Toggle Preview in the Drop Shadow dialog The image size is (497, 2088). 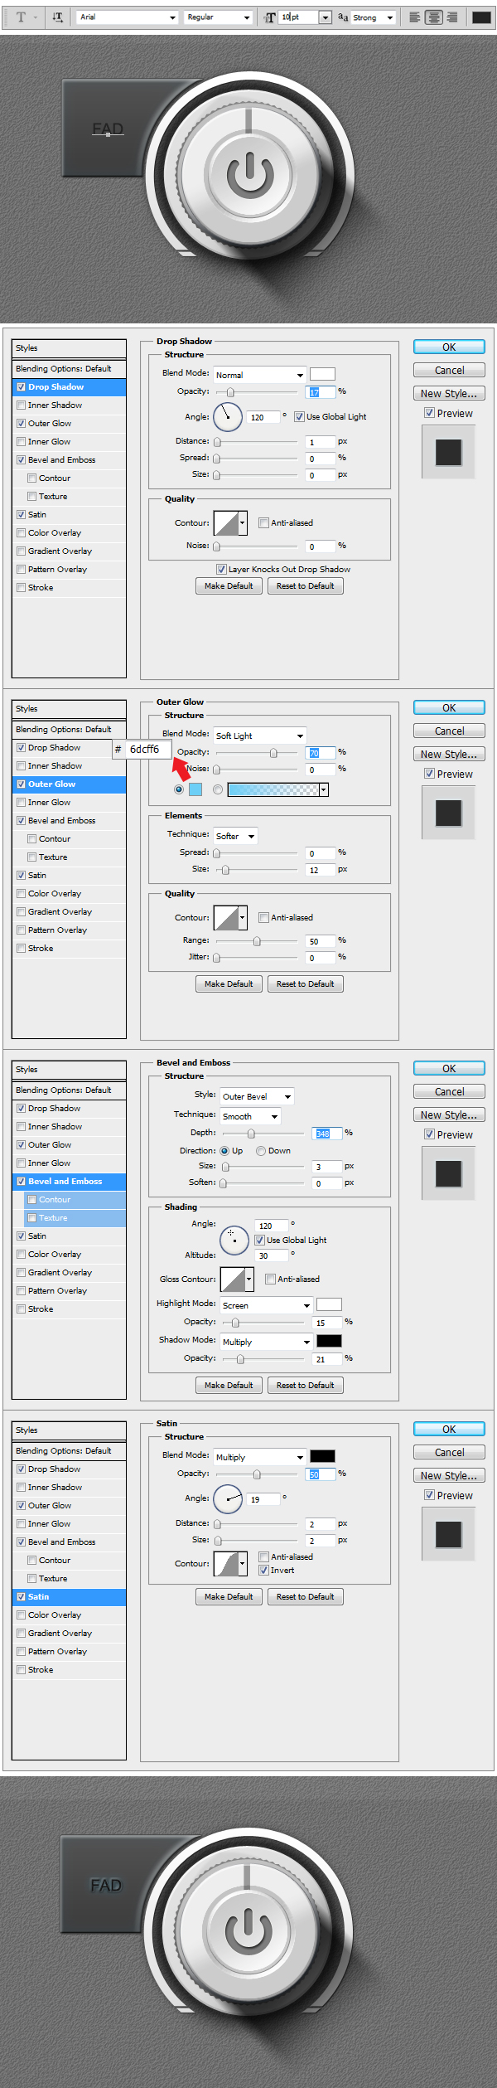click(429, 412)
